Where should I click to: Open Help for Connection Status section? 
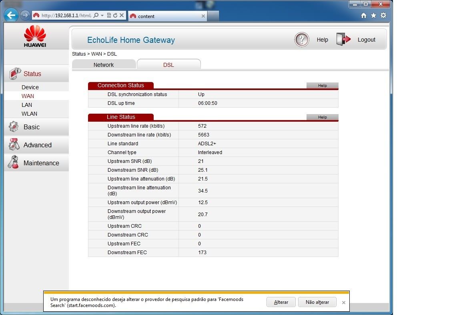(x=322, y=85)
